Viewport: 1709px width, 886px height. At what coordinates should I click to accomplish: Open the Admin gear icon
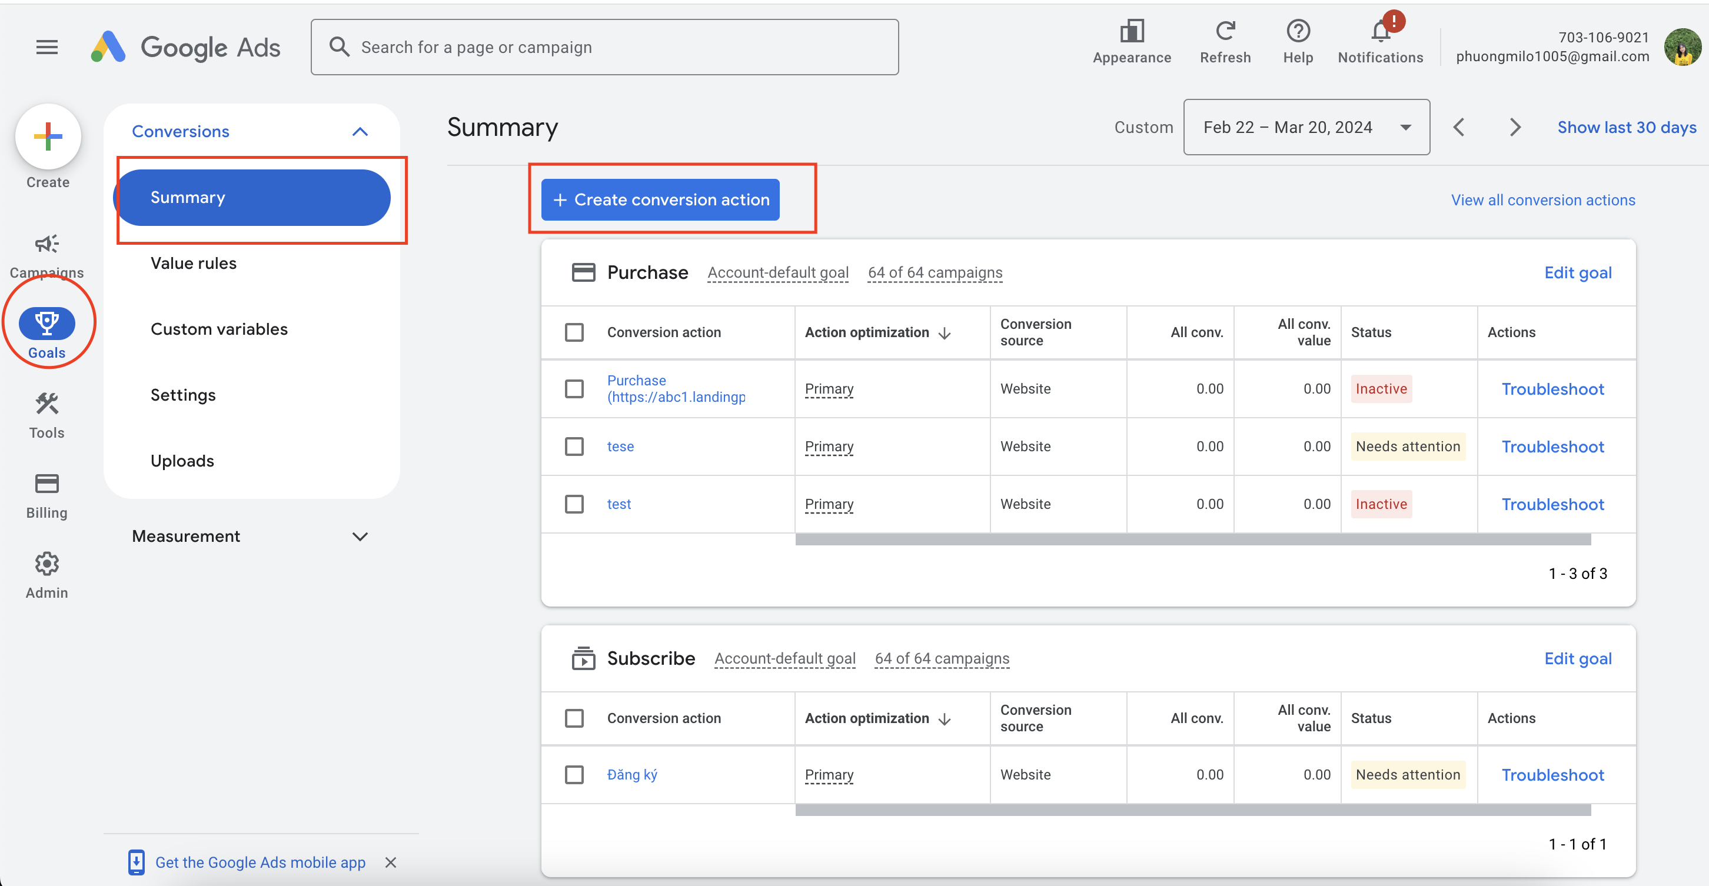46,564
